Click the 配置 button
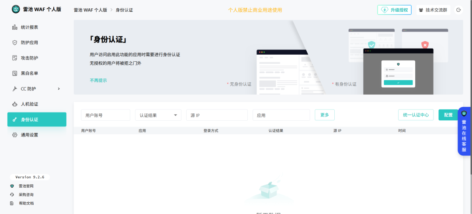 (448, 115)
